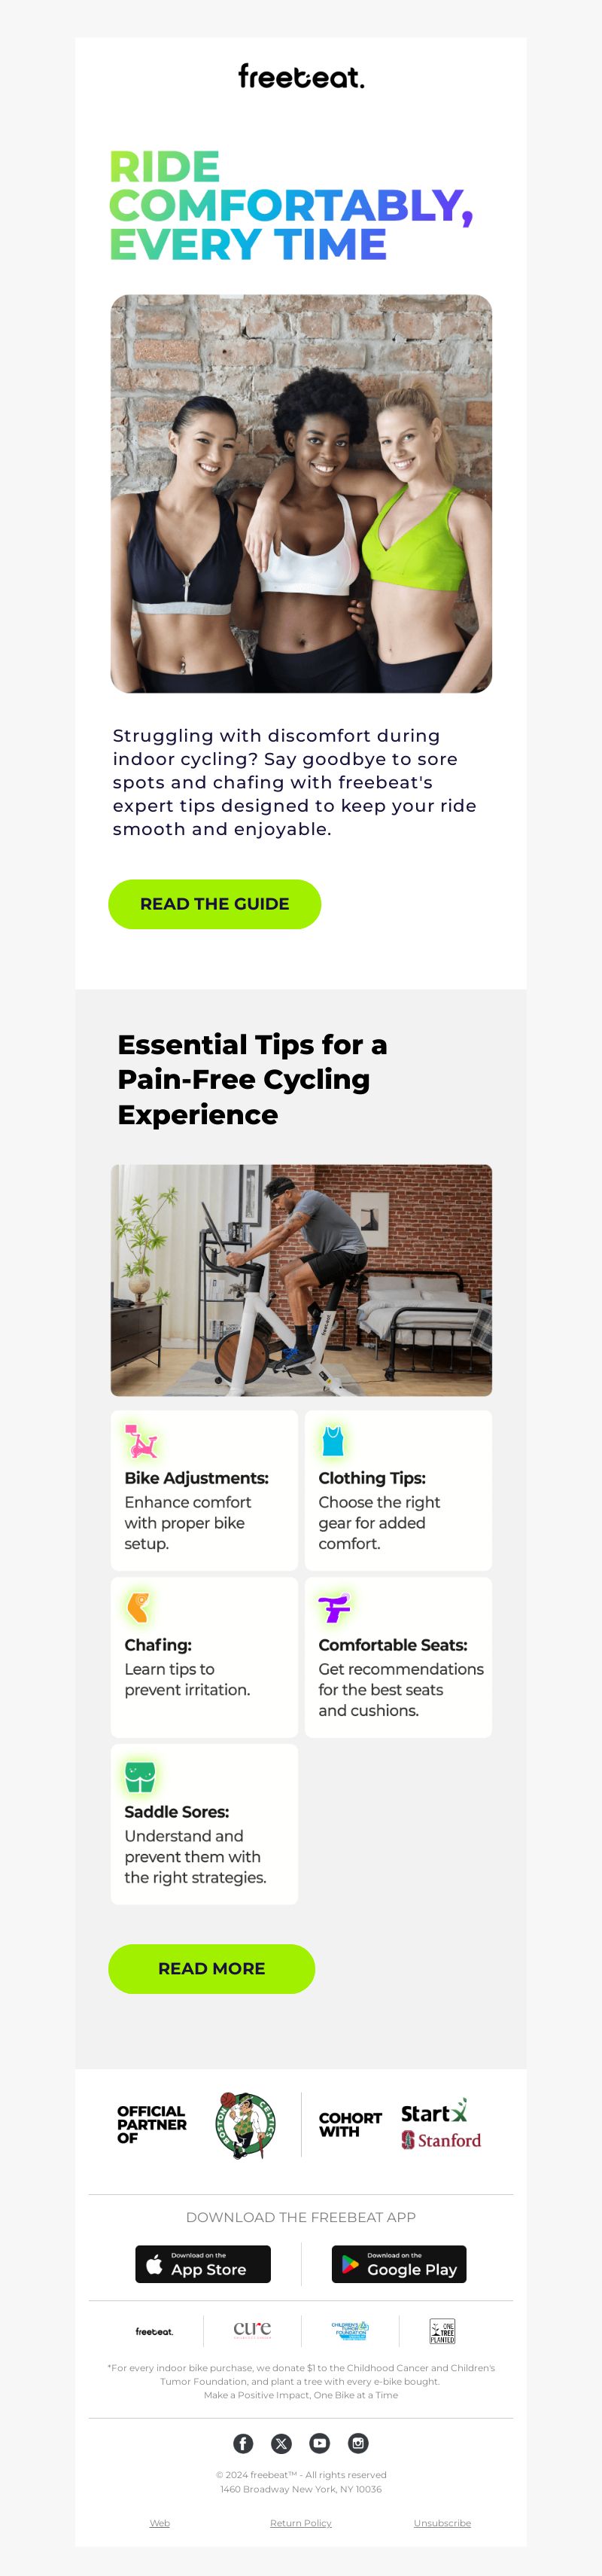Open the Google Play download badge
Screen dimensions: 602x2576
pyautogui.click(x=399, y=2264)
